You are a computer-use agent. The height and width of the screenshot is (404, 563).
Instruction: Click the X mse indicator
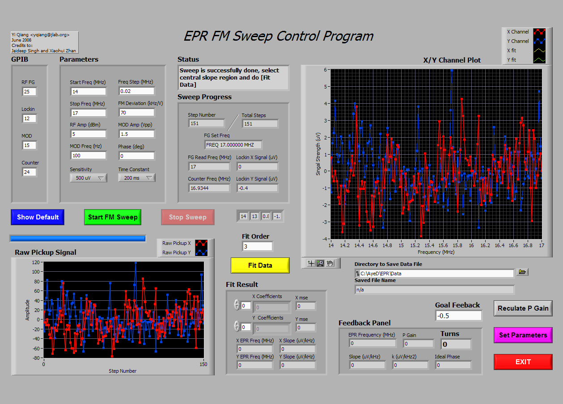point(306,306)
